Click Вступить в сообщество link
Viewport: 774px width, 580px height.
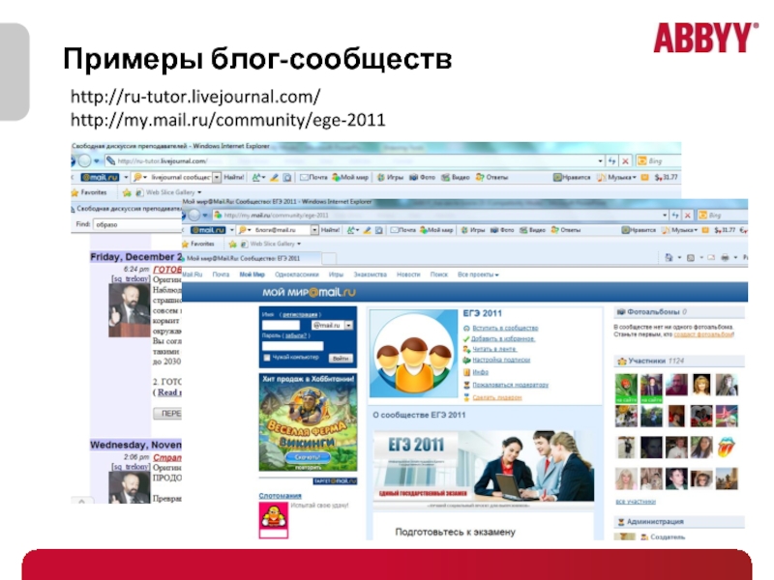click(x=505, y=328)
